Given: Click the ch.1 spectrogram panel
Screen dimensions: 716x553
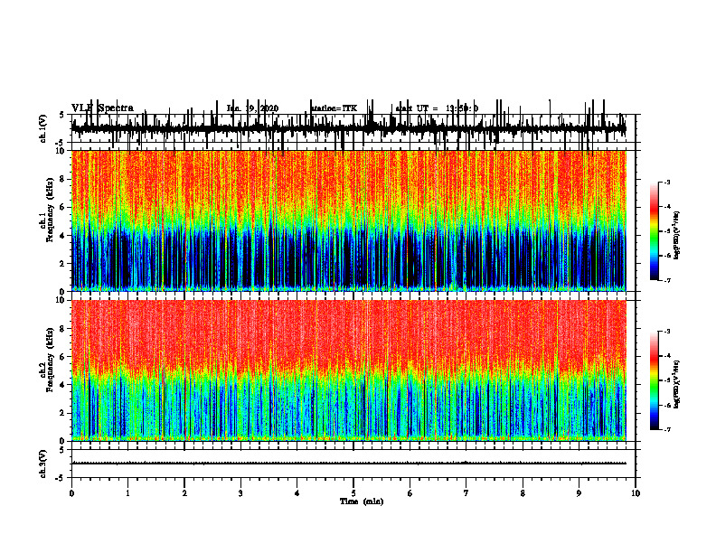Looking at the screenshot, I should pyautogui.click(x=348, y=220).
